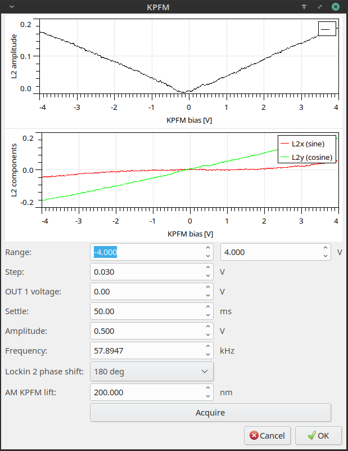Increase the Frequency value using up arrow

pos(208,347)
